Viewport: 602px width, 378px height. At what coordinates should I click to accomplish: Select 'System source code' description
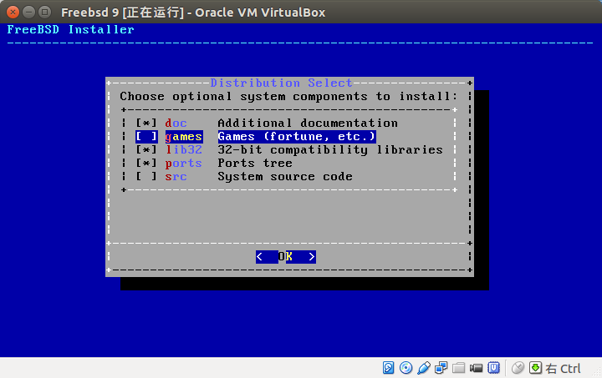click(285, 177)
